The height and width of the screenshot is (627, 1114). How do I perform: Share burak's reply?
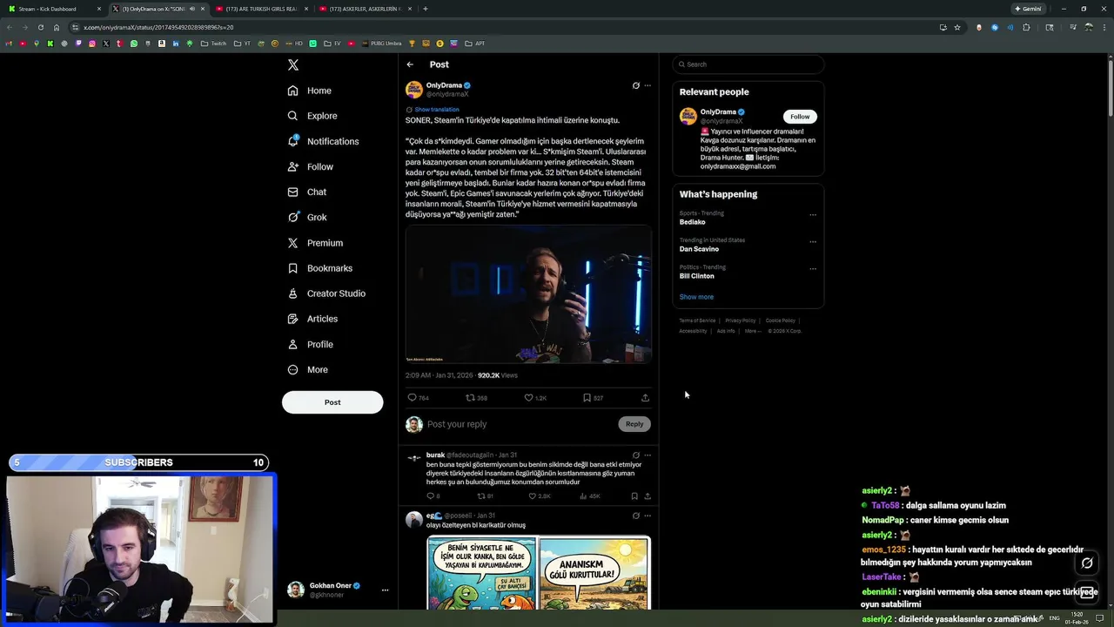click(x=648, y=496)
